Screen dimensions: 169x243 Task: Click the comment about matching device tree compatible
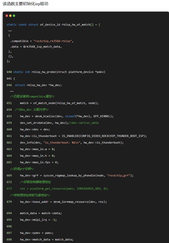coord(32,96)
